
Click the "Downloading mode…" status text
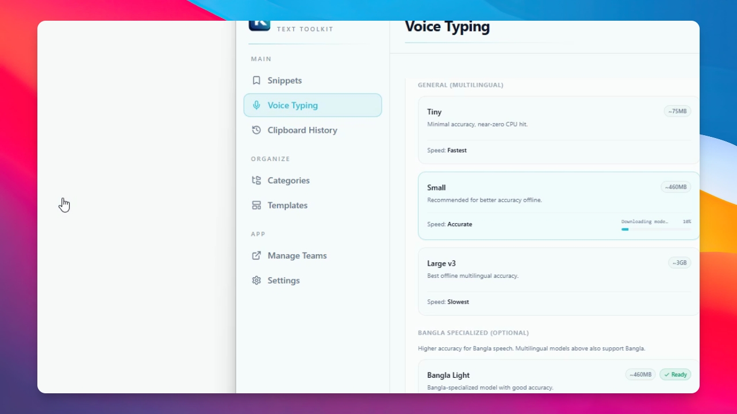pos(645,221)
